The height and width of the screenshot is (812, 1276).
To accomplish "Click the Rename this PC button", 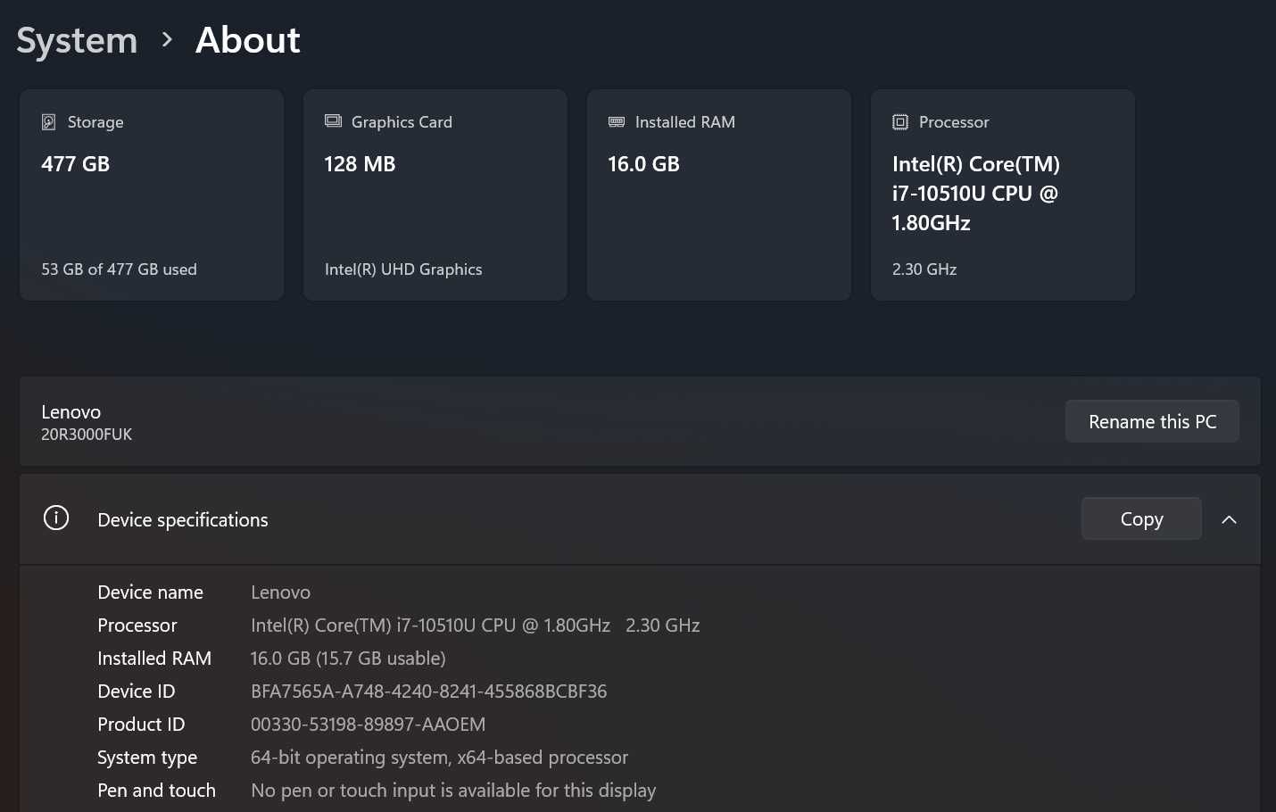I will point(1152,421).
